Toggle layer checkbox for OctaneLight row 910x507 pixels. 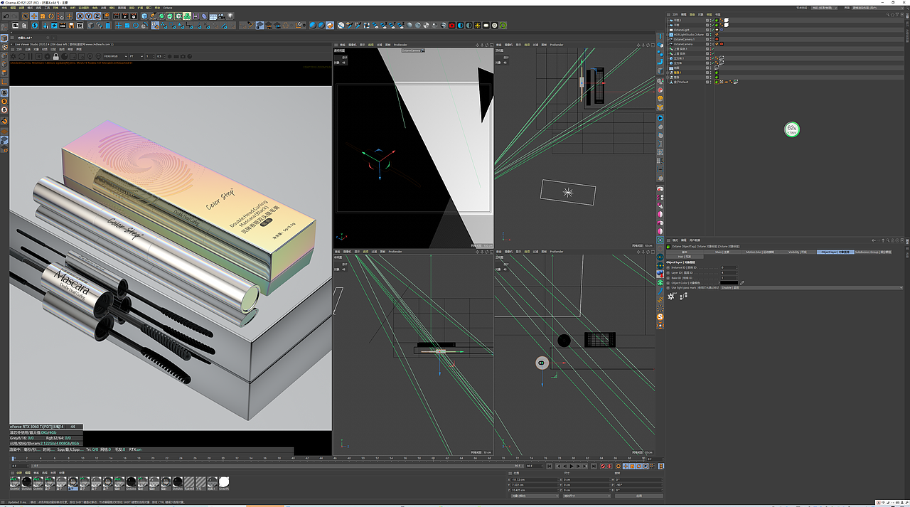point(707,30)
